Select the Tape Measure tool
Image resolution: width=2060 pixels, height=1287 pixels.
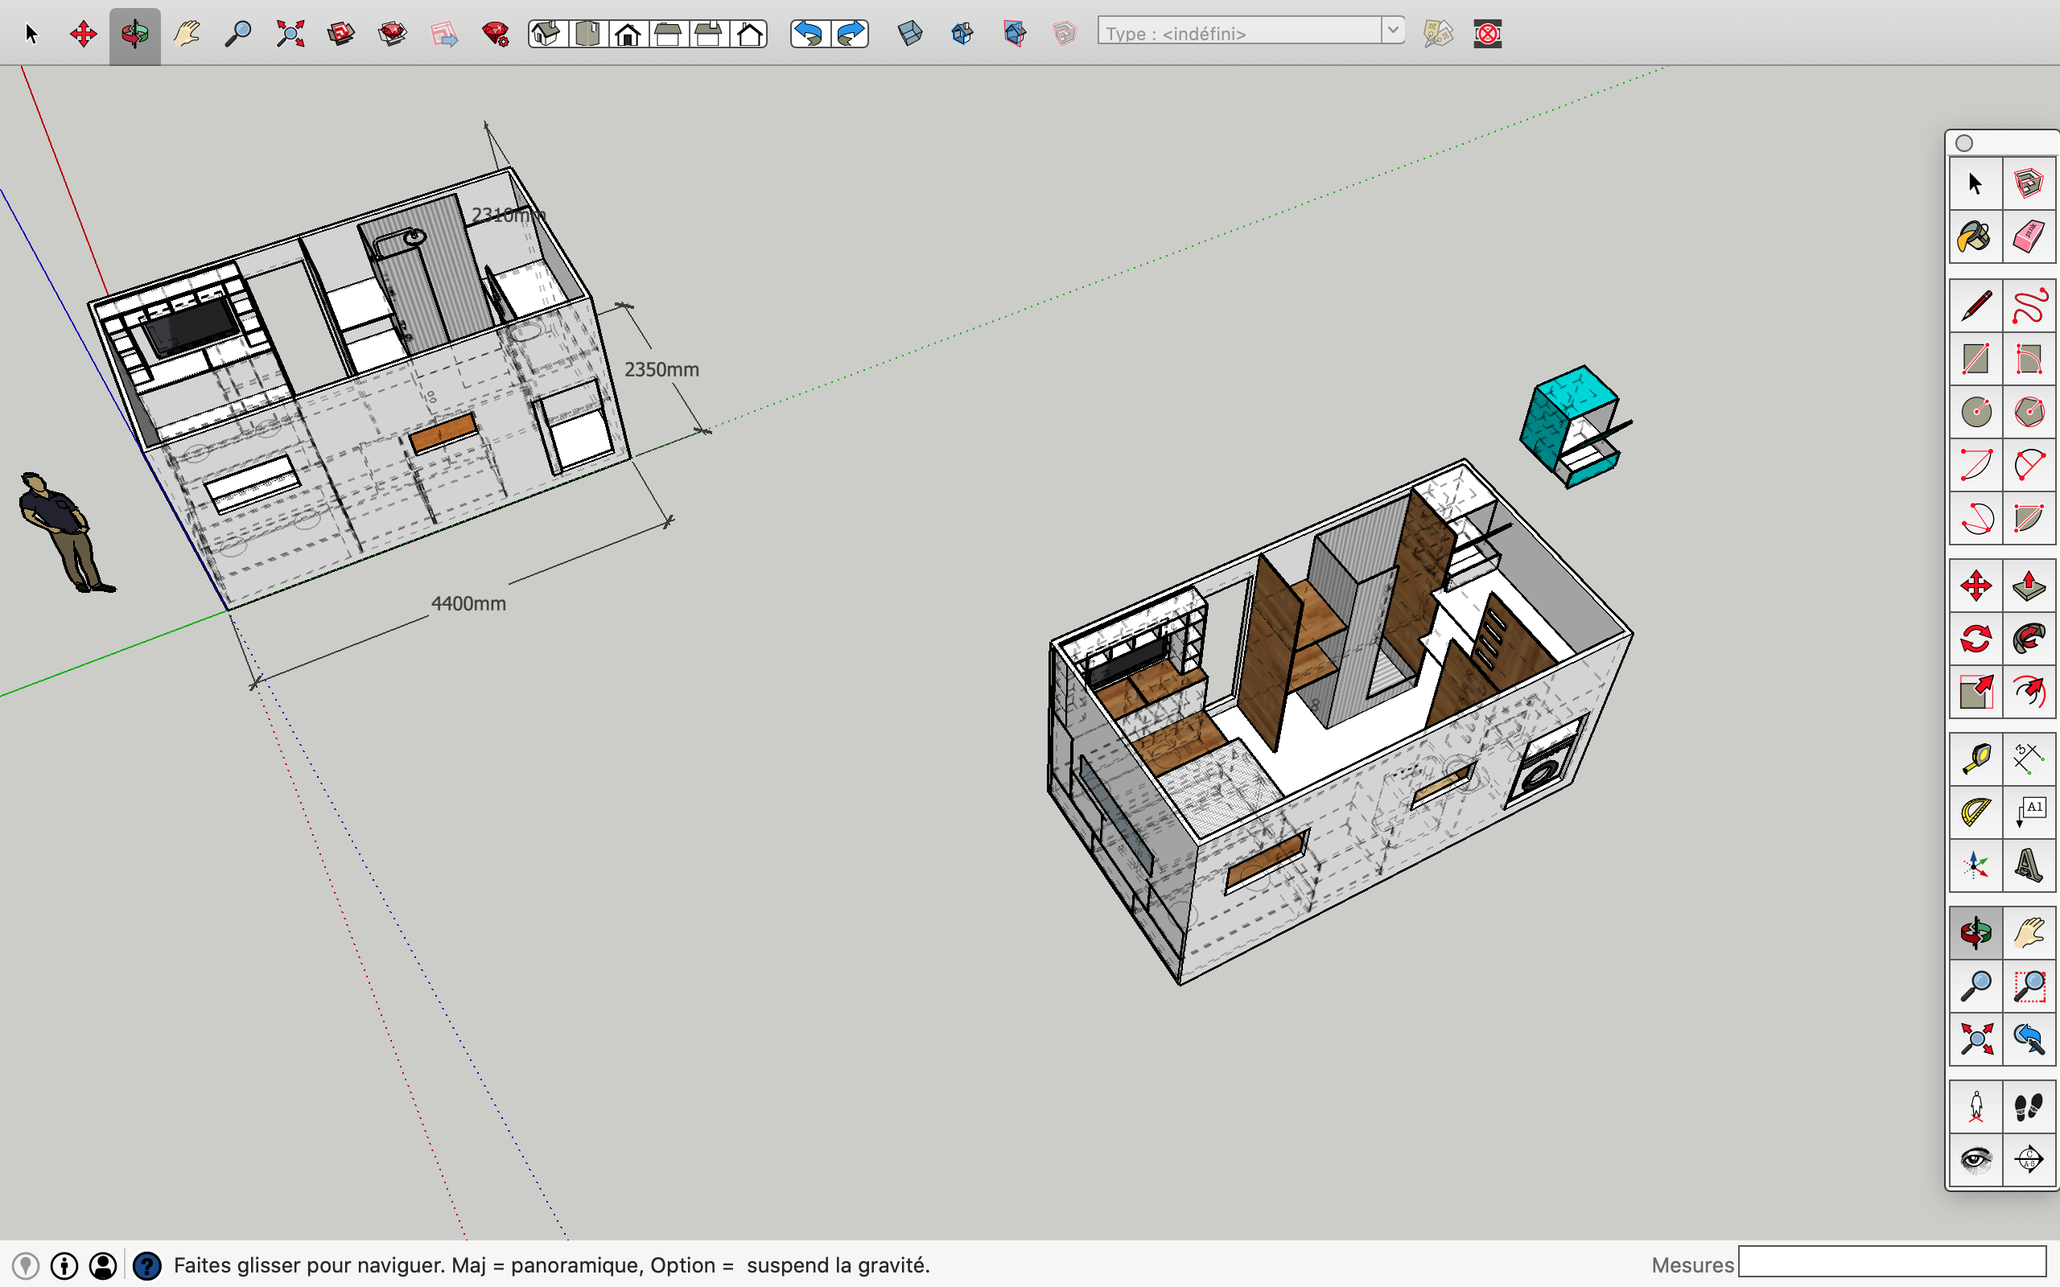(1975, 759)
